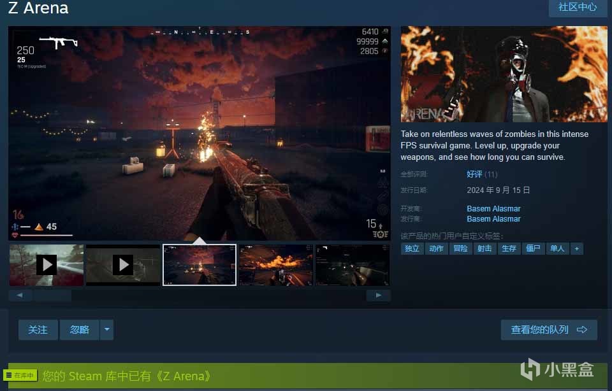The width and height of the screenshot is (612, 391).
Task: Select the 射击 tag
Action: pyautogui.click(x=484, y=248)
